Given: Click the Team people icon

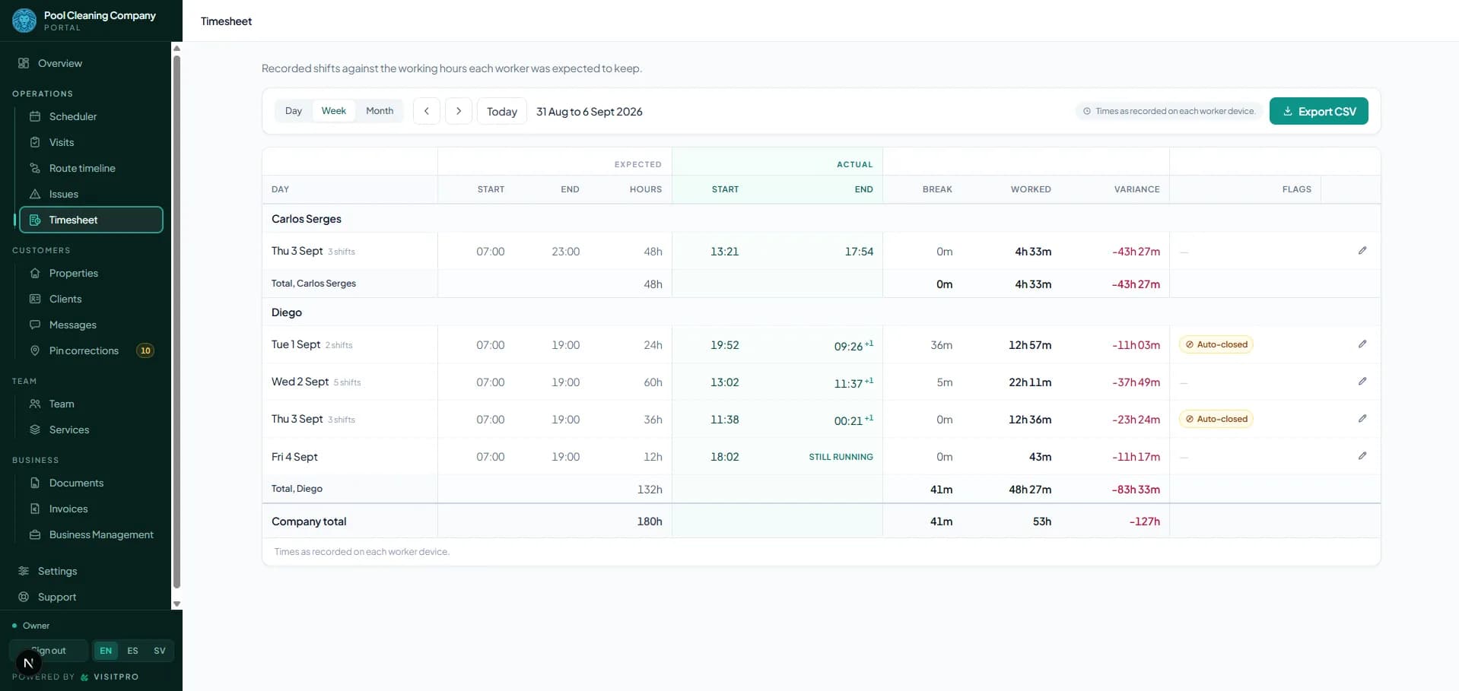Looking at the screenshot, I should 35,404.
